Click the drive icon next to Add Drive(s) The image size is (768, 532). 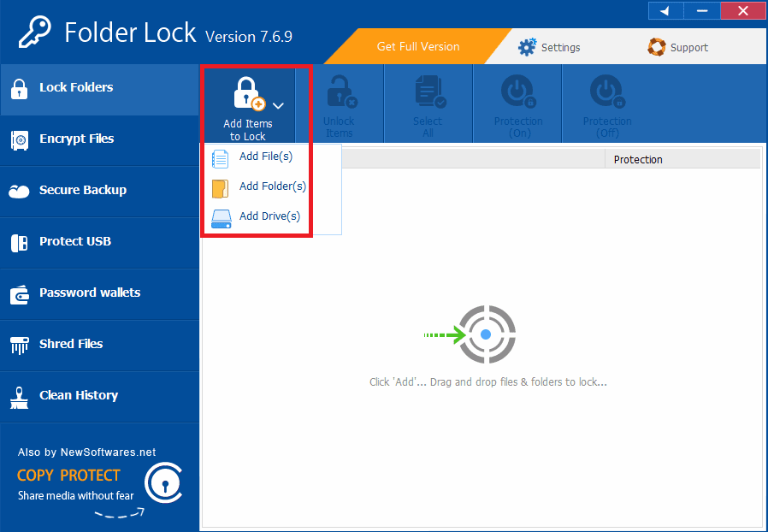point(221,219)
